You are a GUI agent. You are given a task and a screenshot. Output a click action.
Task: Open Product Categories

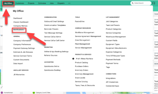113,29
